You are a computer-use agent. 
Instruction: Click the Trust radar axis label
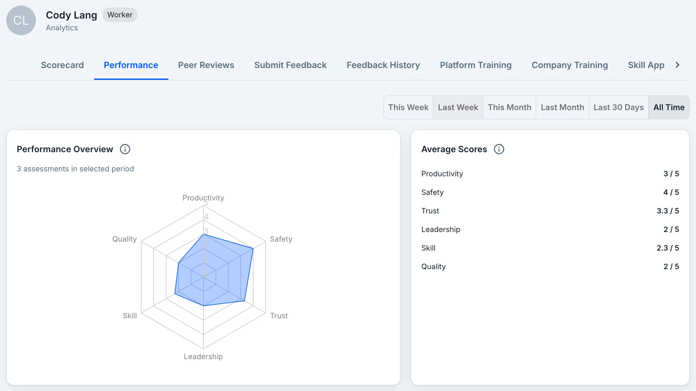coord(279,316)
